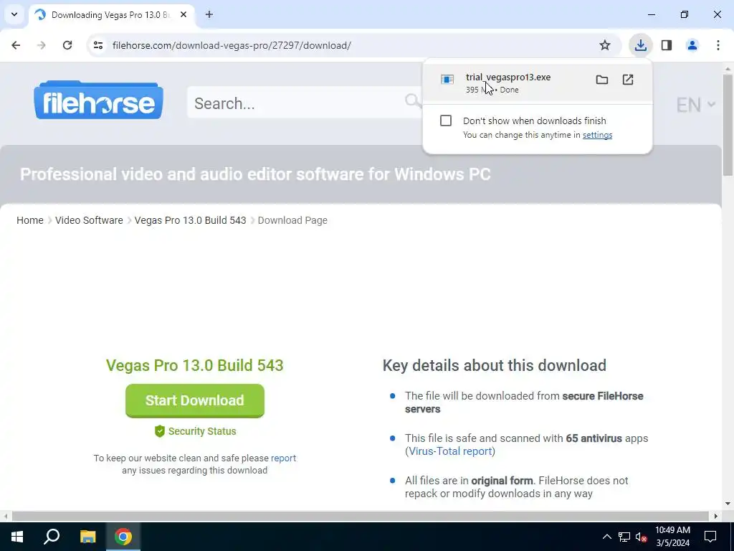Go back to the previous page
734x551 pixels.
click(16, 45)
